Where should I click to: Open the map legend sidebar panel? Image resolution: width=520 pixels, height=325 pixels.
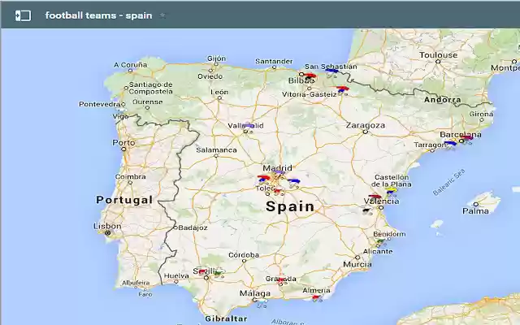coord(23,15)
